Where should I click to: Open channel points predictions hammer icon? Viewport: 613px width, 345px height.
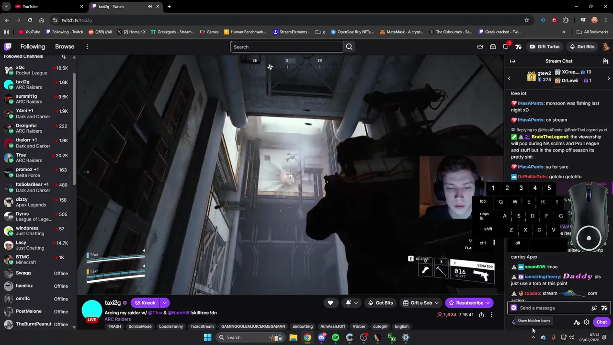[577, 322]
